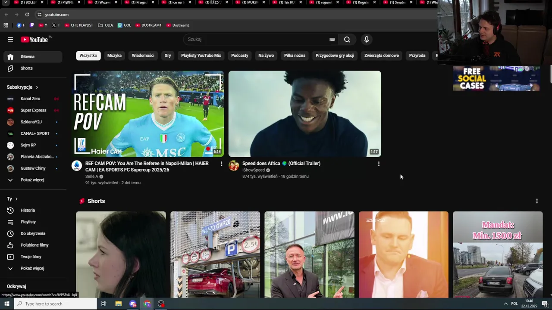Click the YouTube logo
Viewport: 552px width, 310px height.
34,40
